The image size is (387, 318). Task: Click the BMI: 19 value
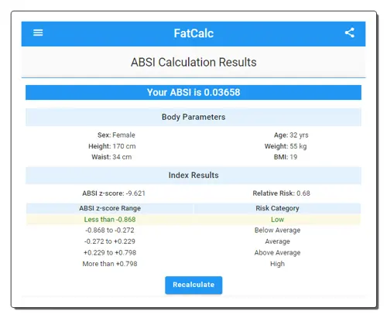(286, 157)
